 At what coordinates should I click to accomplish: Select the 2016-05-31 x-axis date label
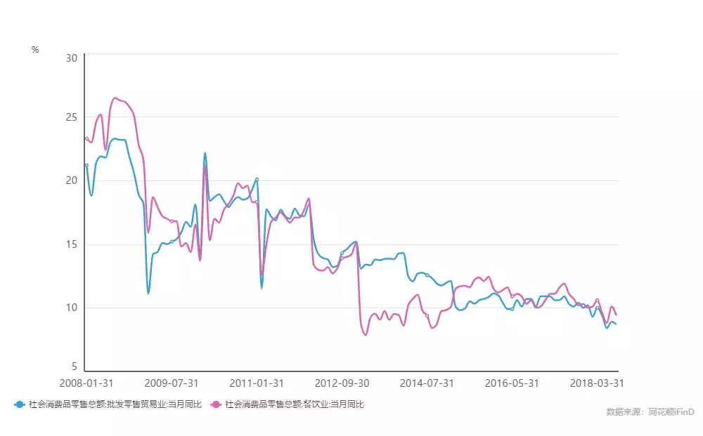[512, 383]
